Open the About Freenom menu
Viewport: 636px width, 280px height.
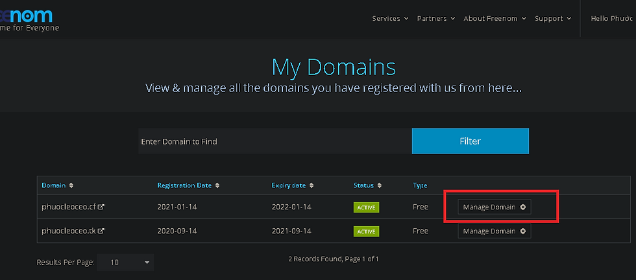pos(495,19)
